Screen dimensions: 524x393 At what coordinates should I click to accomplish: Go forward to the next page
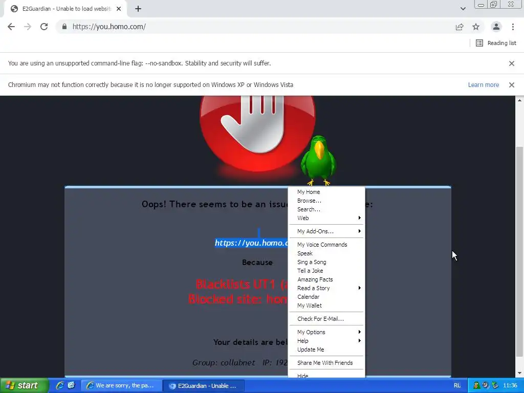coord(28,27)
